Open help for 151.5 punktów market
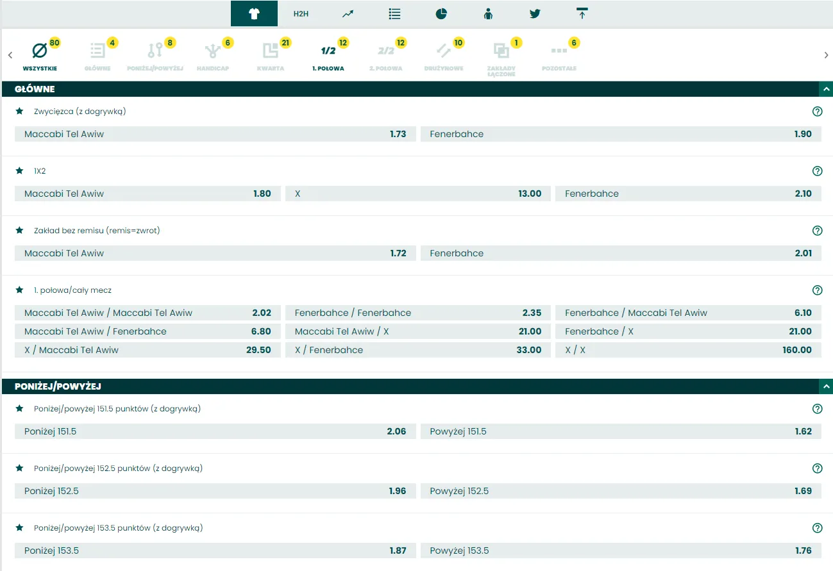The width and height of the screenshot is (833, 571). pyautogui.click(x=817, y=409)
